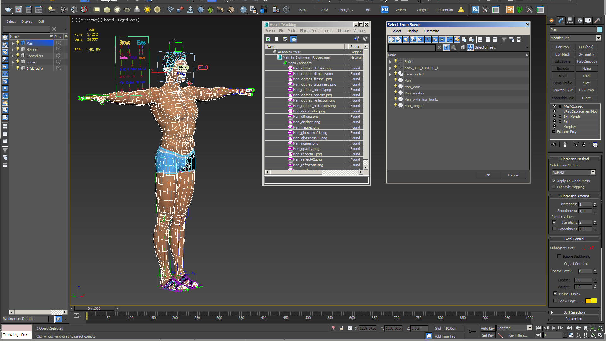Open Display menu in Select From Scene
Screen dimensions: 606x341
pyautogui.click(x=412, y=31)
